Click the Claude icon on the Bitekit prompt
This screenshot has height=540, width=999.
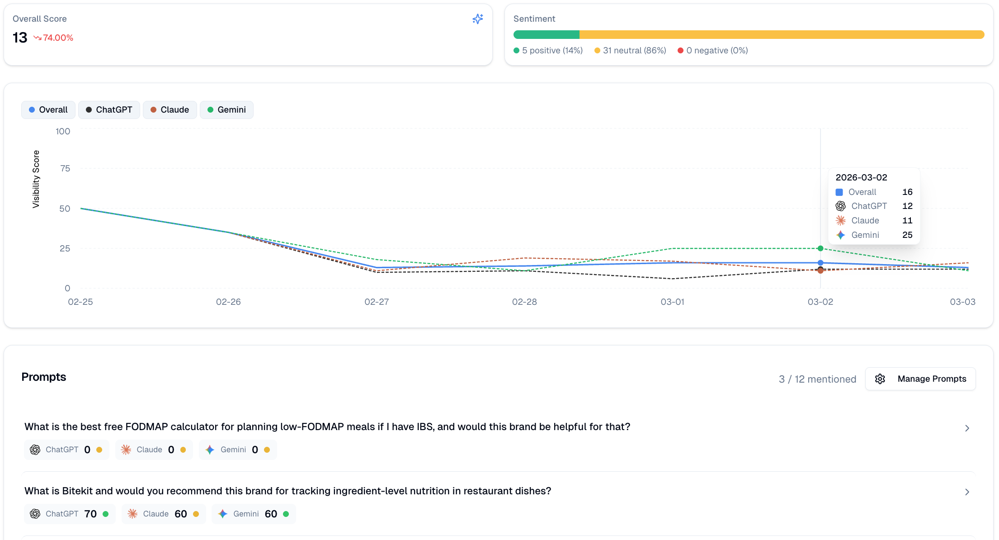pos(132,514)
